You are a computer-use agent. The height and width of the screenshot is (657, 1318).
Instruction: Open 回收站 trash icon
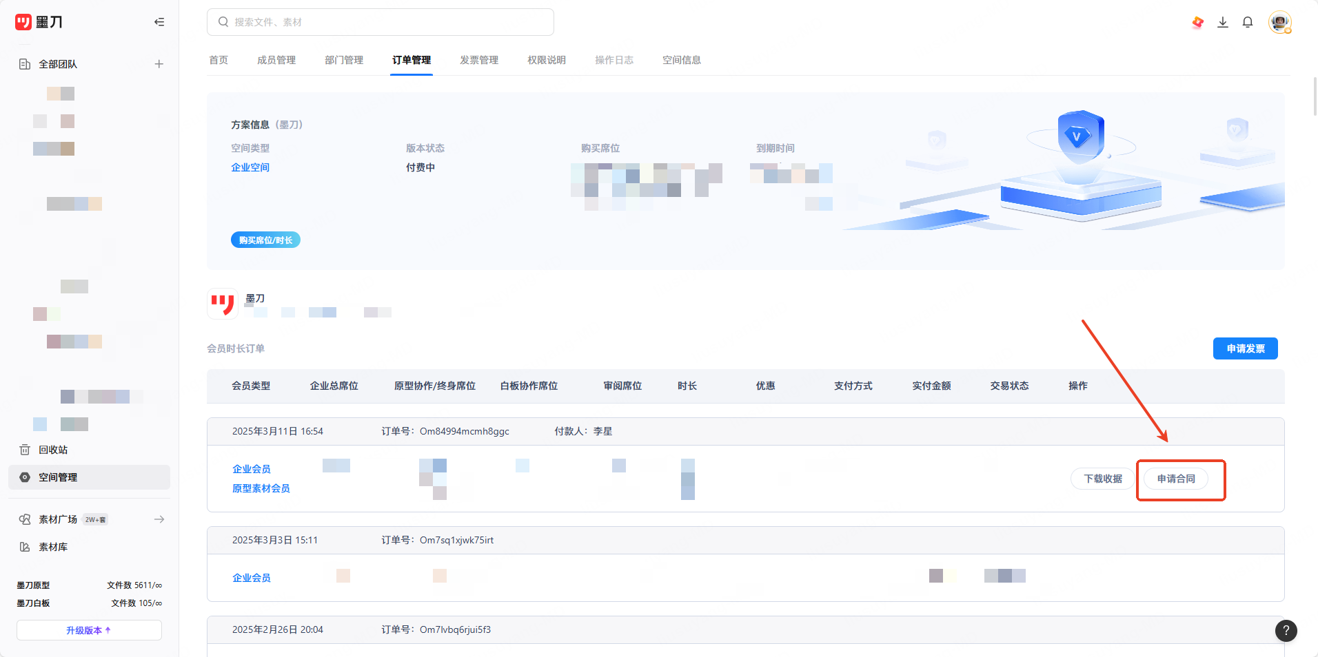point(25,450)
